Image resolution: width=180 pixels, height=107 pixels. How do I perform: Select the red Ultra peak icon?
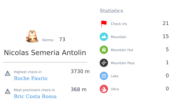click(x=104, y=89)
